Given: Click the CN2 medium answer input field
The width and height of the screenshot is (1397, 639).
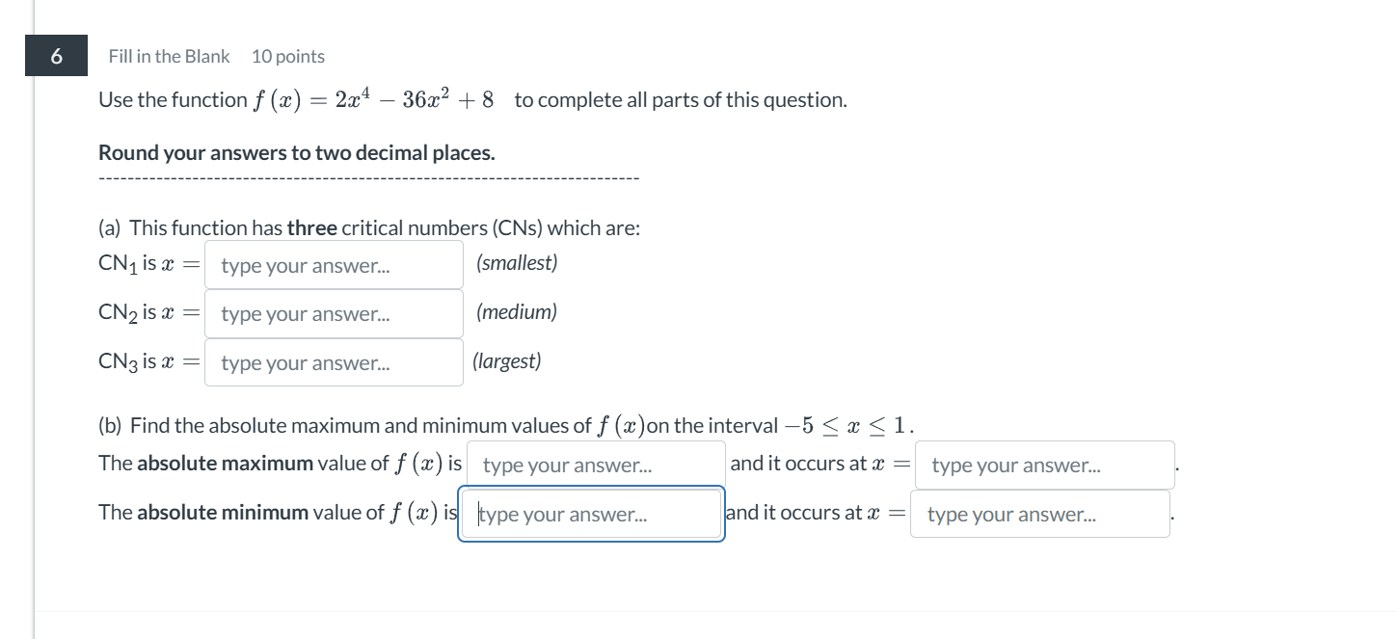Looking at the screenshot, I should pos(333,313).
